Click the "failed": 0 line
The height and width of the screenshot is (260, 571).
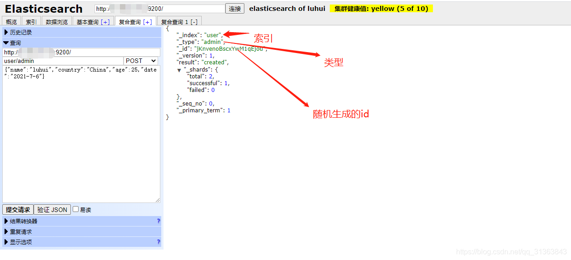click(201, 90)
